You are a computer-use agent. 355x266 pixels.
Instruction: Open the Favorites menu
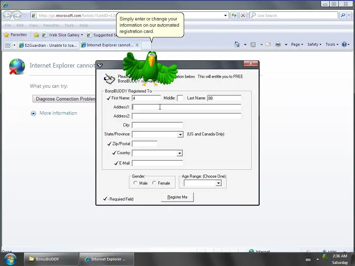click(x=51, y=25)
